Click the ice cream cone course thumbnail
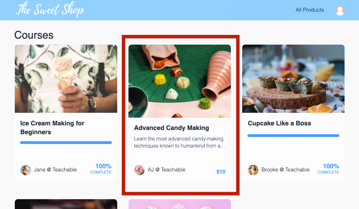Viewport: 359px width, 209px height. [x=66, y=79]
